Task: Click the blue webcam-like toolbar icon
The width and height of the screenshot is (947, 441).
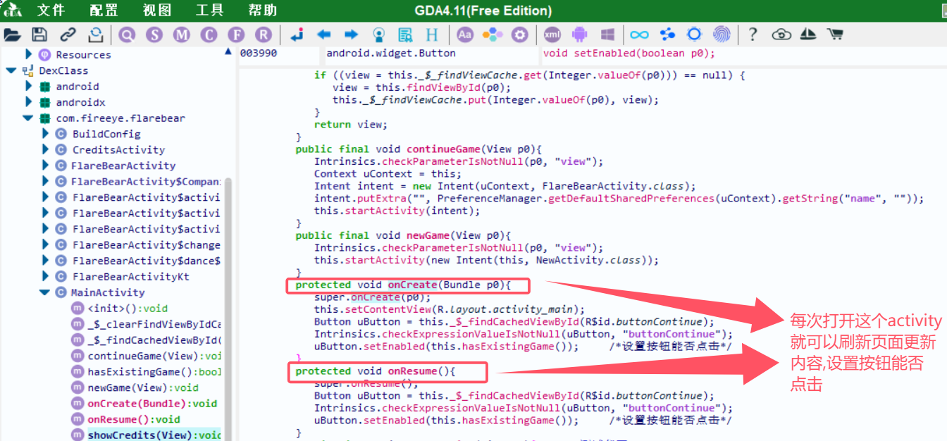Action: click(378, 34)
